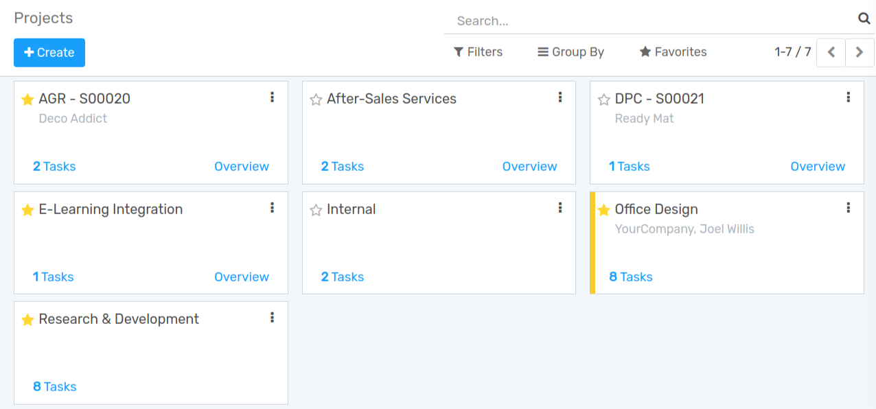Click the Projects breadcrumb heading

(x=43, y=18)
